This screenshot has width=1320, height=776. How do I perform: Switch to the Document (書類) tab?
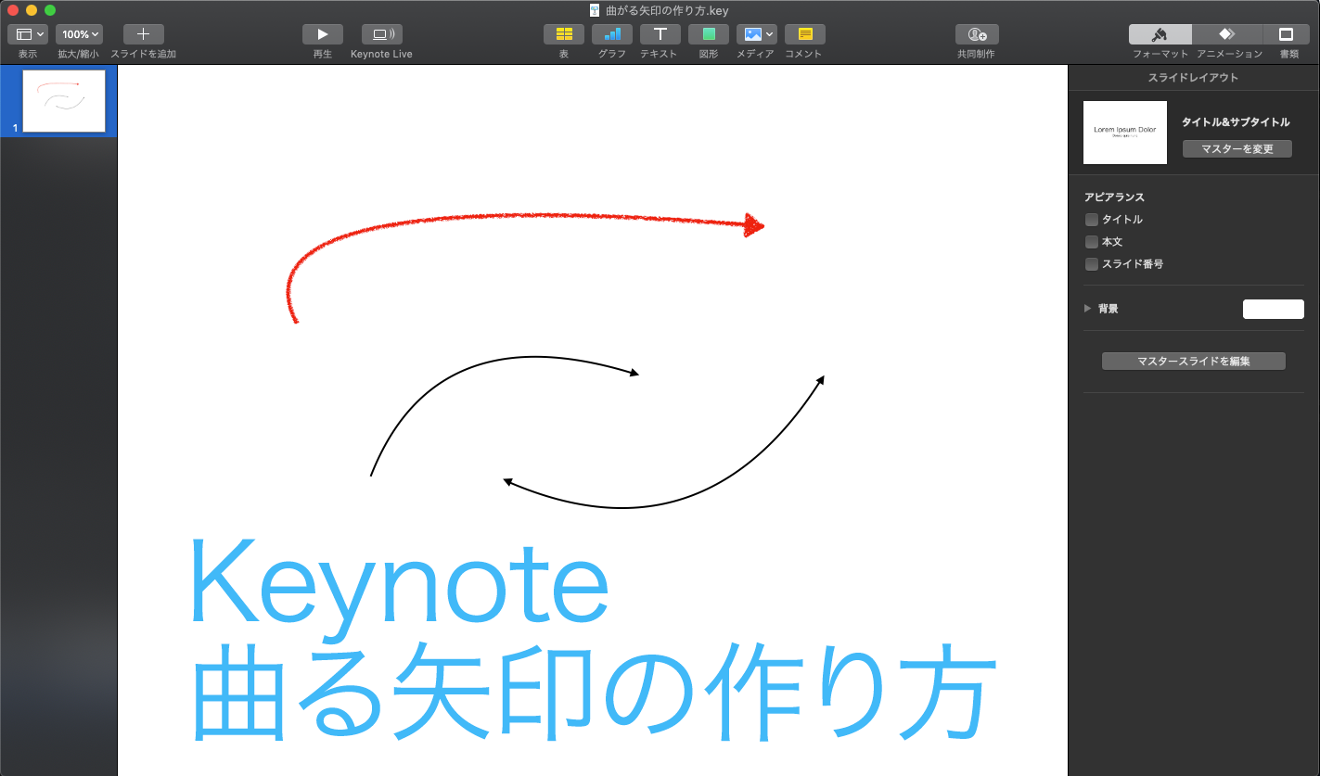1288,34
